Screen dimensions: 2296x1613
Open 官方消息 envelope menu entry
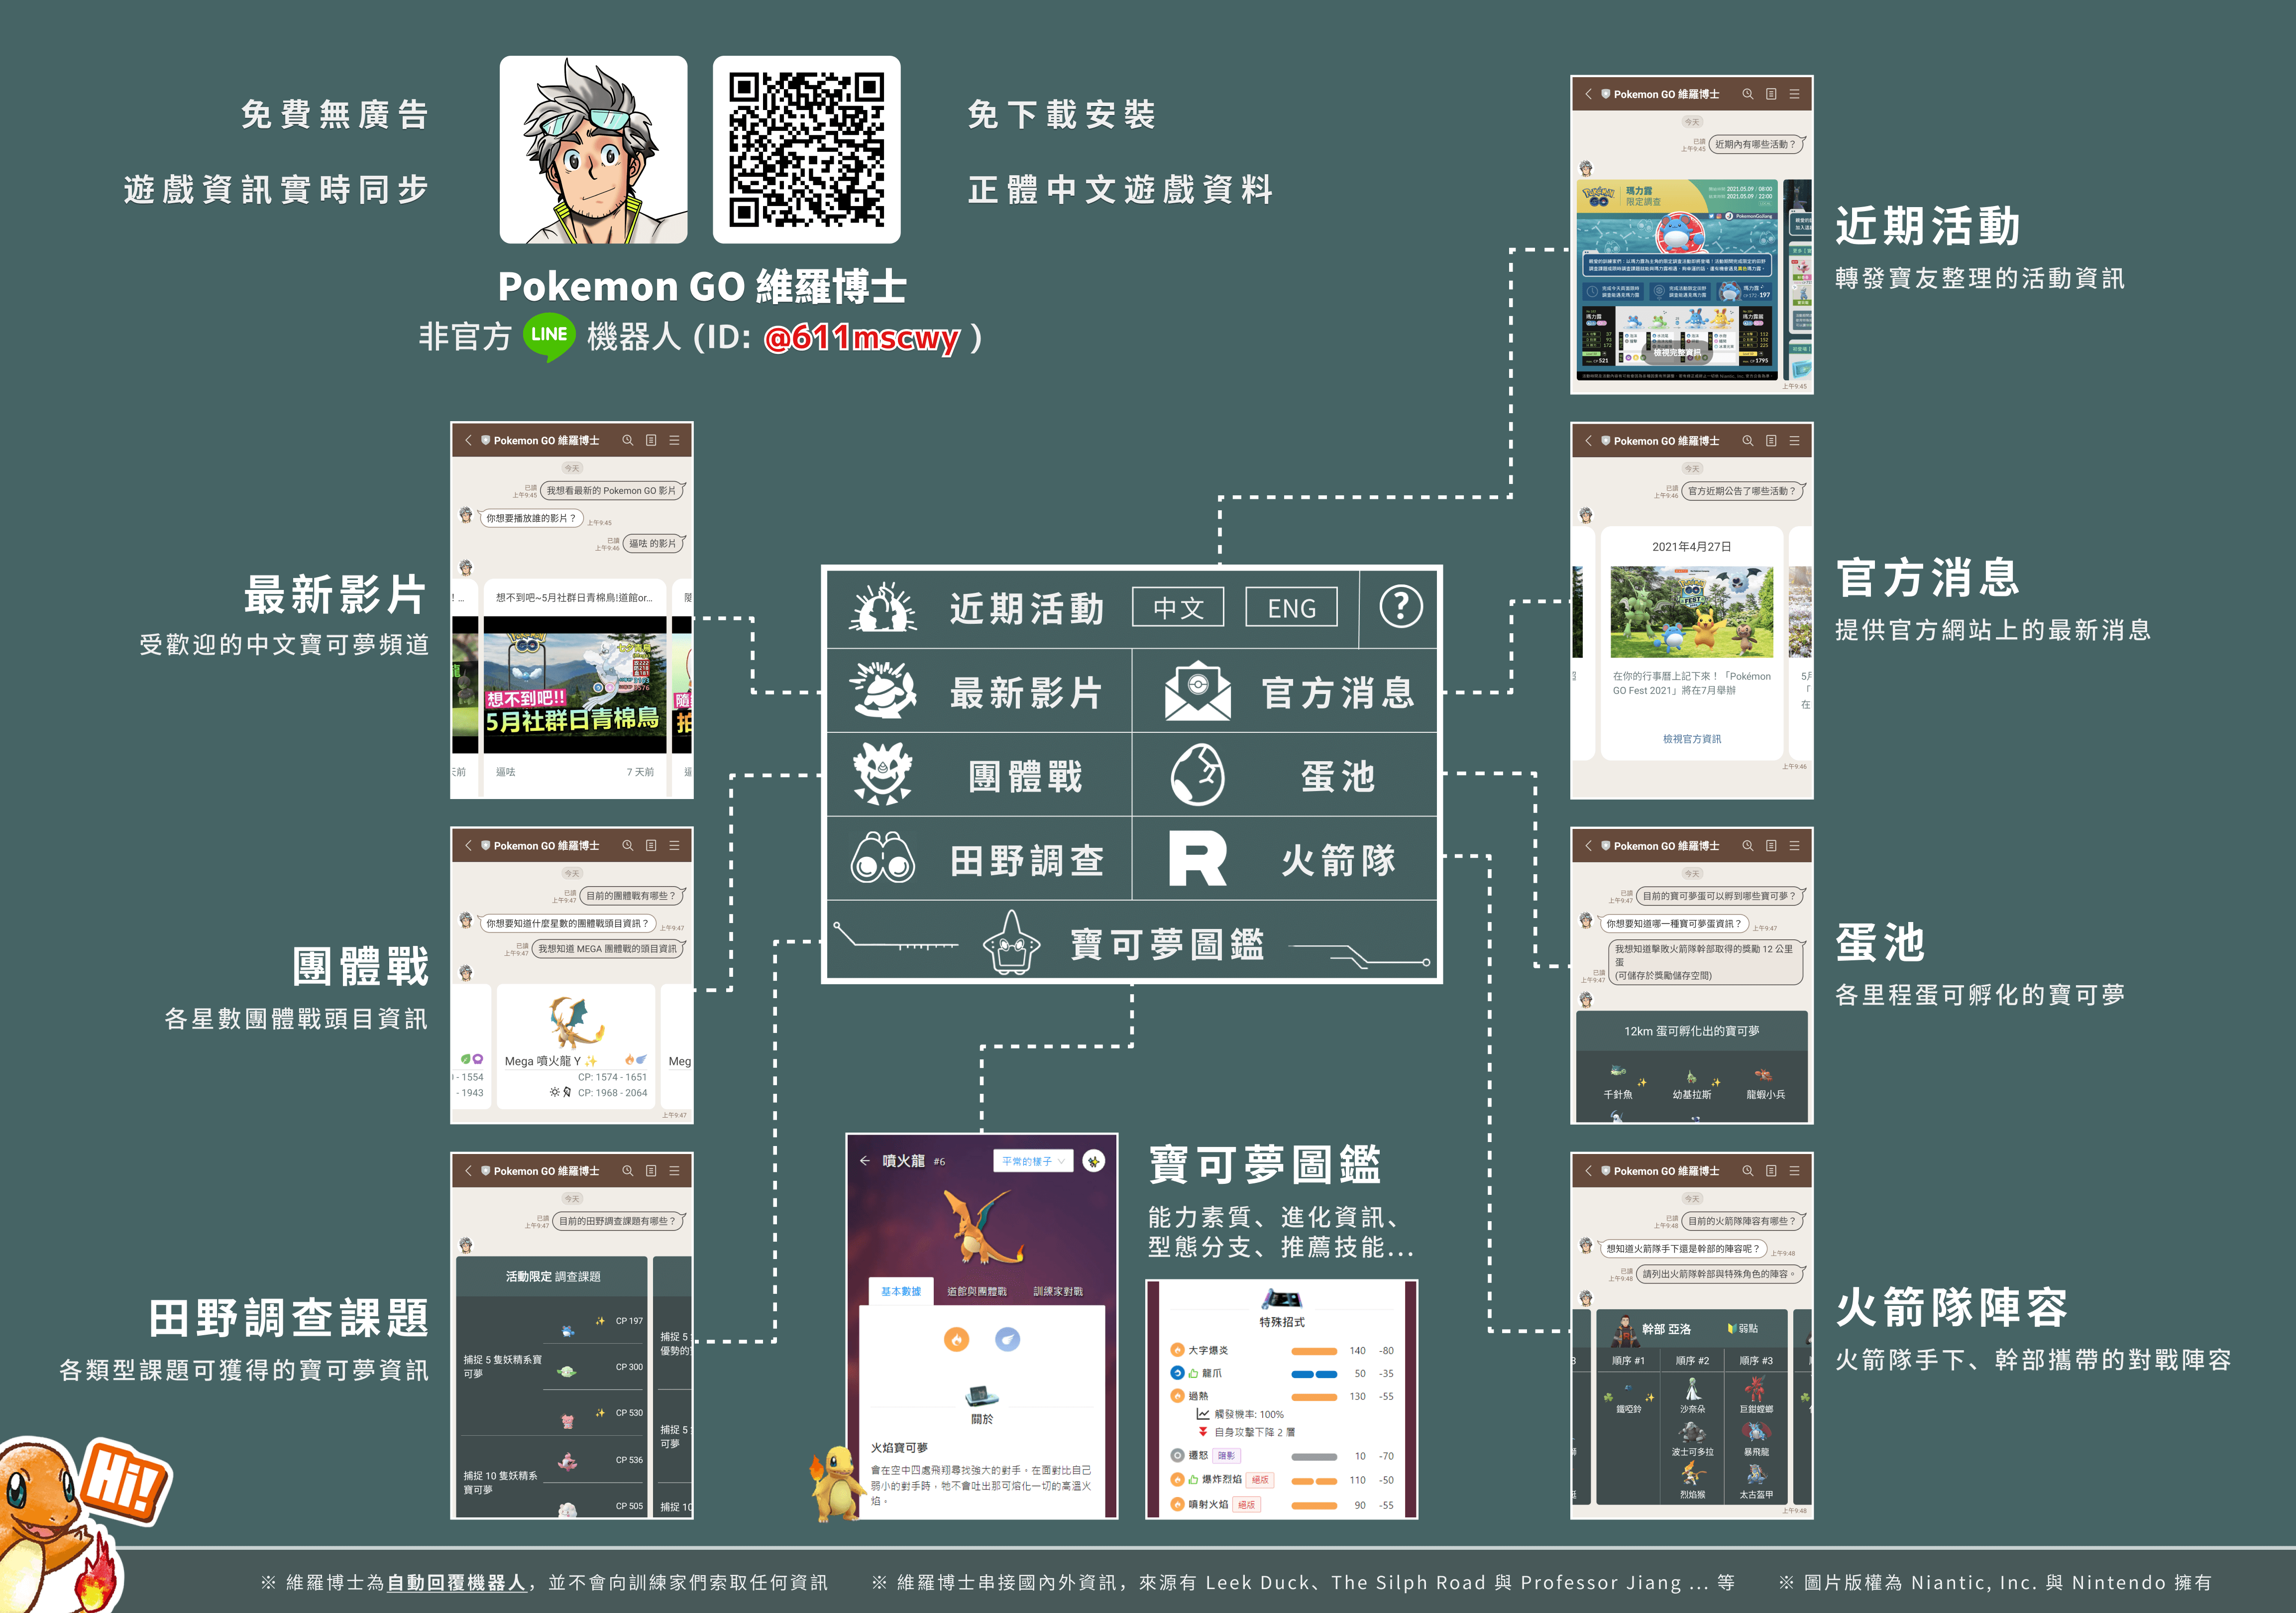[1198, 691]
